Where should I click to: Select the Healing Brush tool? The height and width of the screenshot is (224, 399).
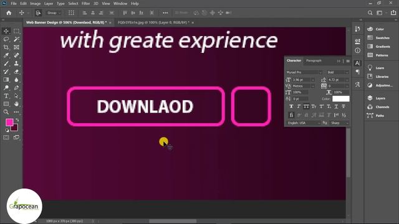(16, 55)
